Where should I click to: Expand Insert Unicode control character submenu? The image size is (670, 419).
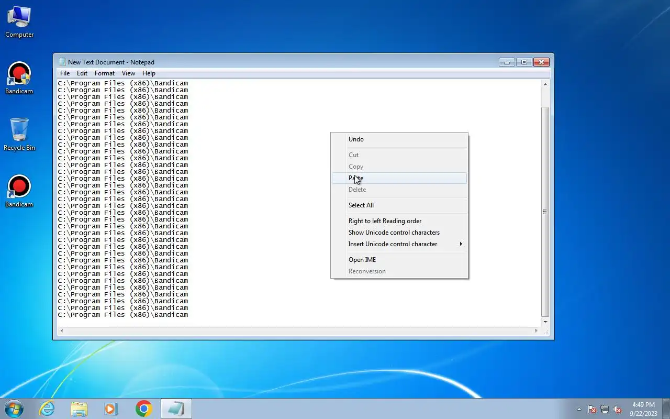click(399, 244)
